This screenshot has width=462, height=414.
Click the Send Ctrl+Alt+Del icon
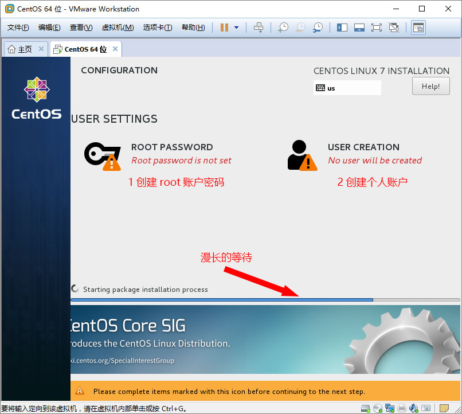(259, 28)
